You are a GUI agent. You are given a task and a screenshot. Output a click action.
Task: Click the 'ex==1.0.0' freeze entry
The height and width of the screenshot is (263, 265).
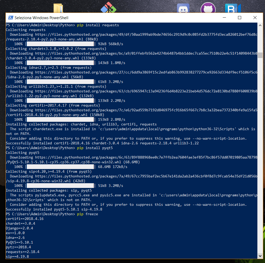pyautogui.click(x=15, y=233)
